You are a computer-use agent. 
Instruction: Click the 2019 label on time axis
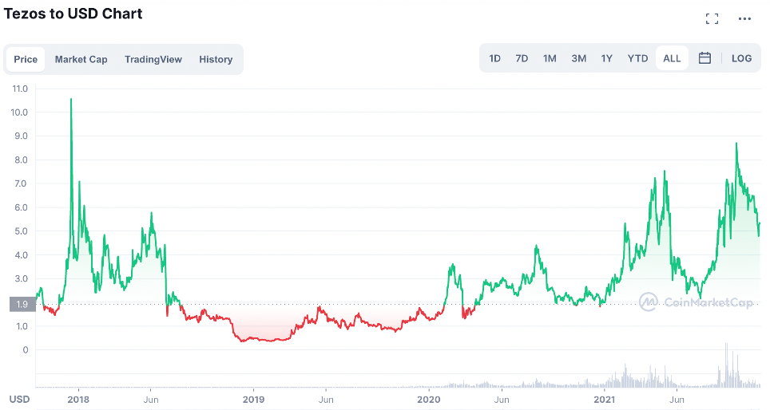[253, 399]
